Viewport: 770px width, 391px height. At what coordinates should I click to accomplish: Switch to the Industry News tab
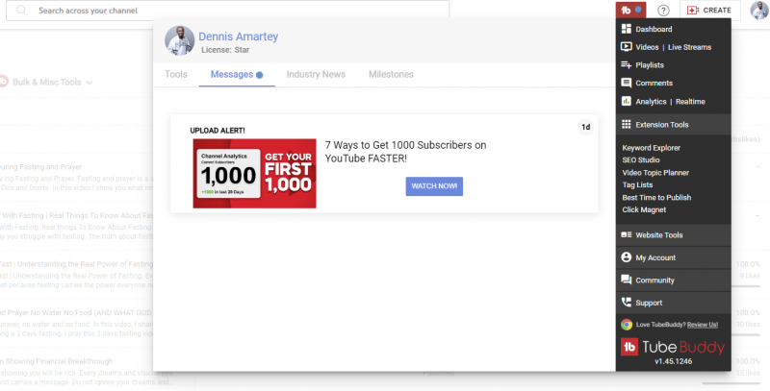316,74
